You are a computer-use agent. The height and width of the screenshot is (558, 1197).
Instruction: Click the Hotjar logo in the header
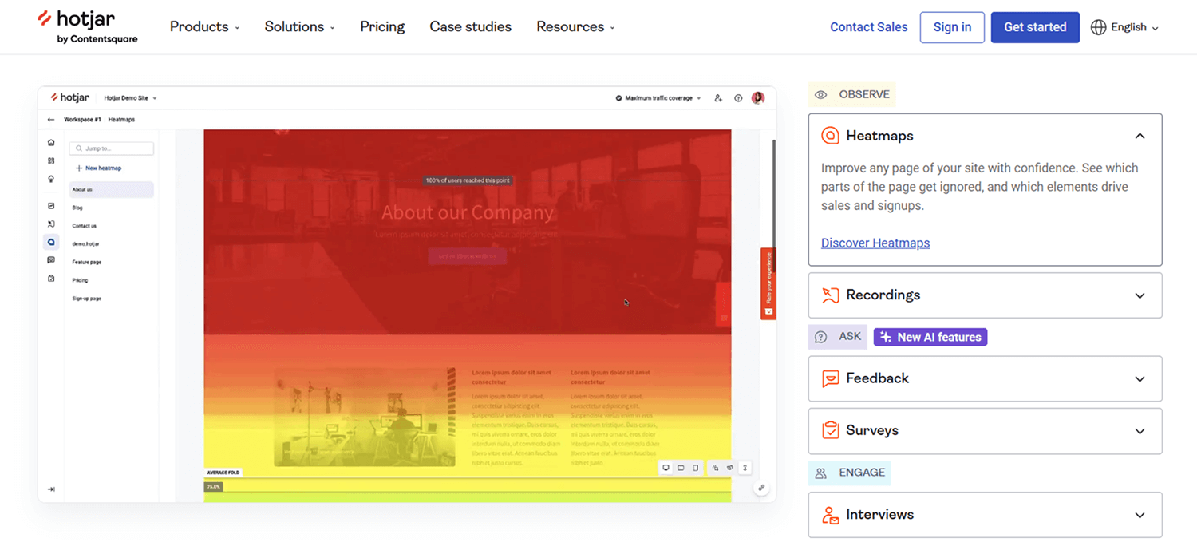click(x=88, y=27)
